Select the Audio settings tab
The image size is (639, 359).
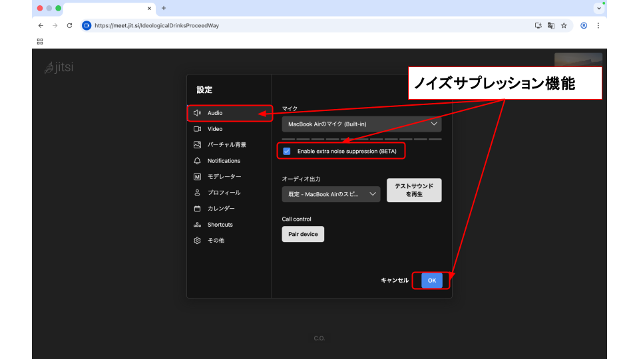point(215,113)
